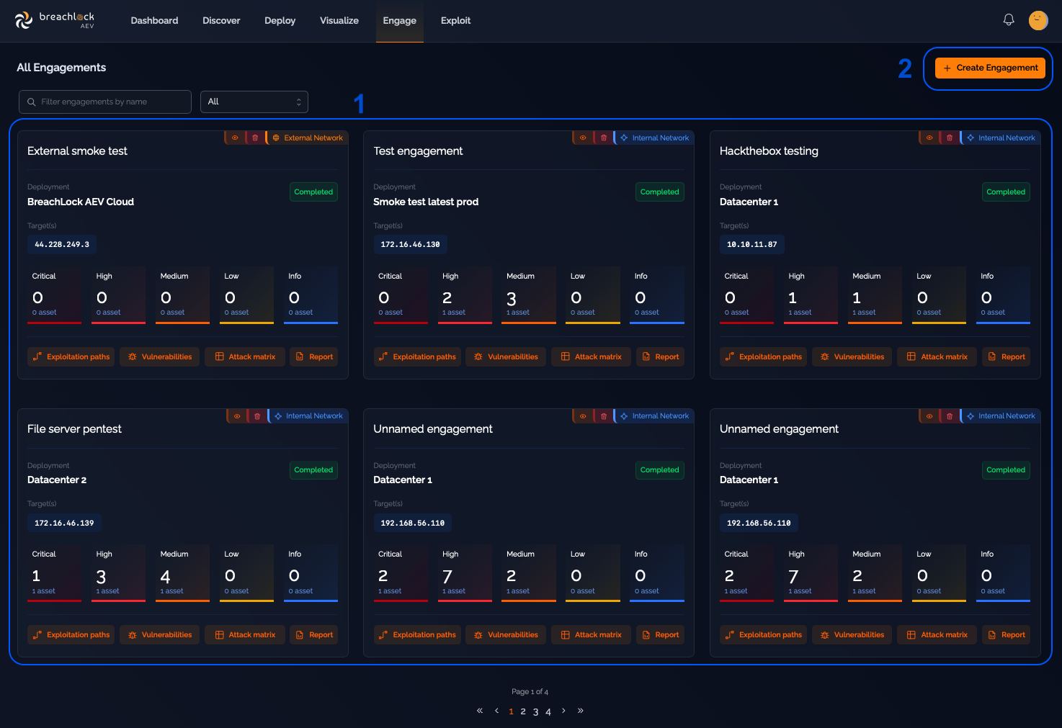This screenshot has height=728, width=1062.
Task: Delete the Test engagement card
Action: coord(604,138)
